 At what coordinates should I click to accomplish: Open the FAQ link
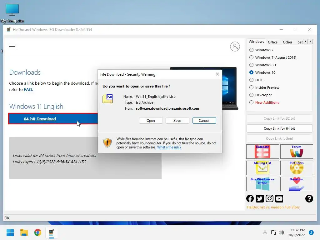coord(28,90)
